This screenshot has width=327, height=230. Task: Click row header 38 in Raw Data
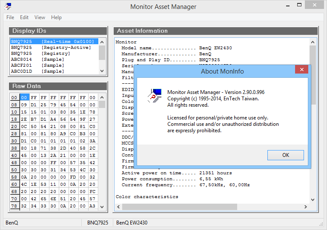(x=14, y=148)
